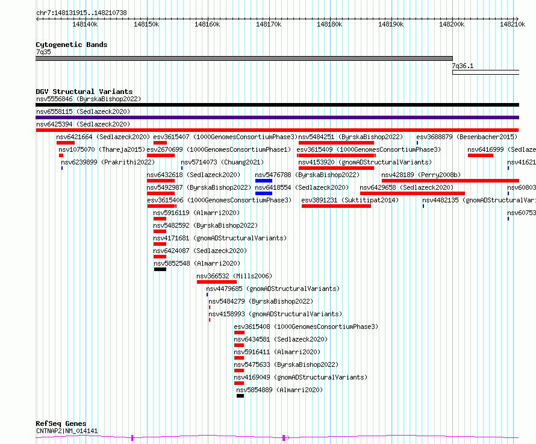This screenshot has width=536, height=444.
Task: Open the nsv6421664 (Sedlazeck2020) variant label
Action: pos(103,137)
